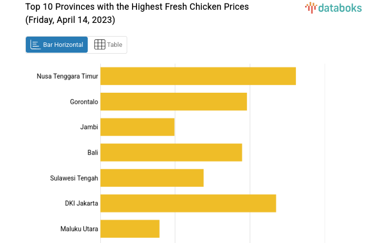Click the Gorontalo bar in the chart
This screenshot has width=367, height=243.
174,101
